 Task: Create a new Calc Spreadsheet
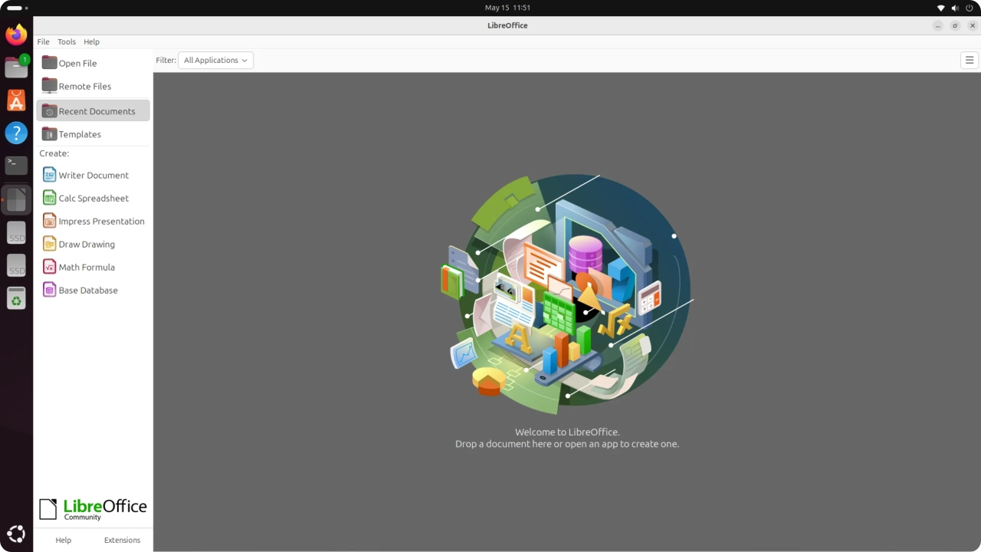(93, 198)
